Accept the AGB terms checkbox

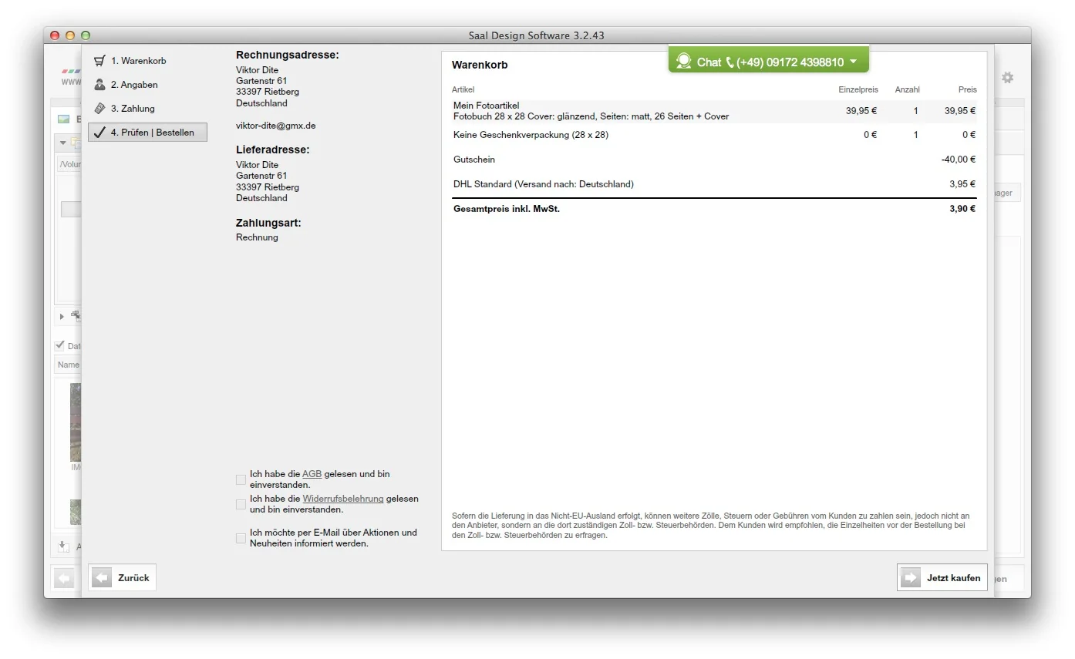[x=241, y=479]
